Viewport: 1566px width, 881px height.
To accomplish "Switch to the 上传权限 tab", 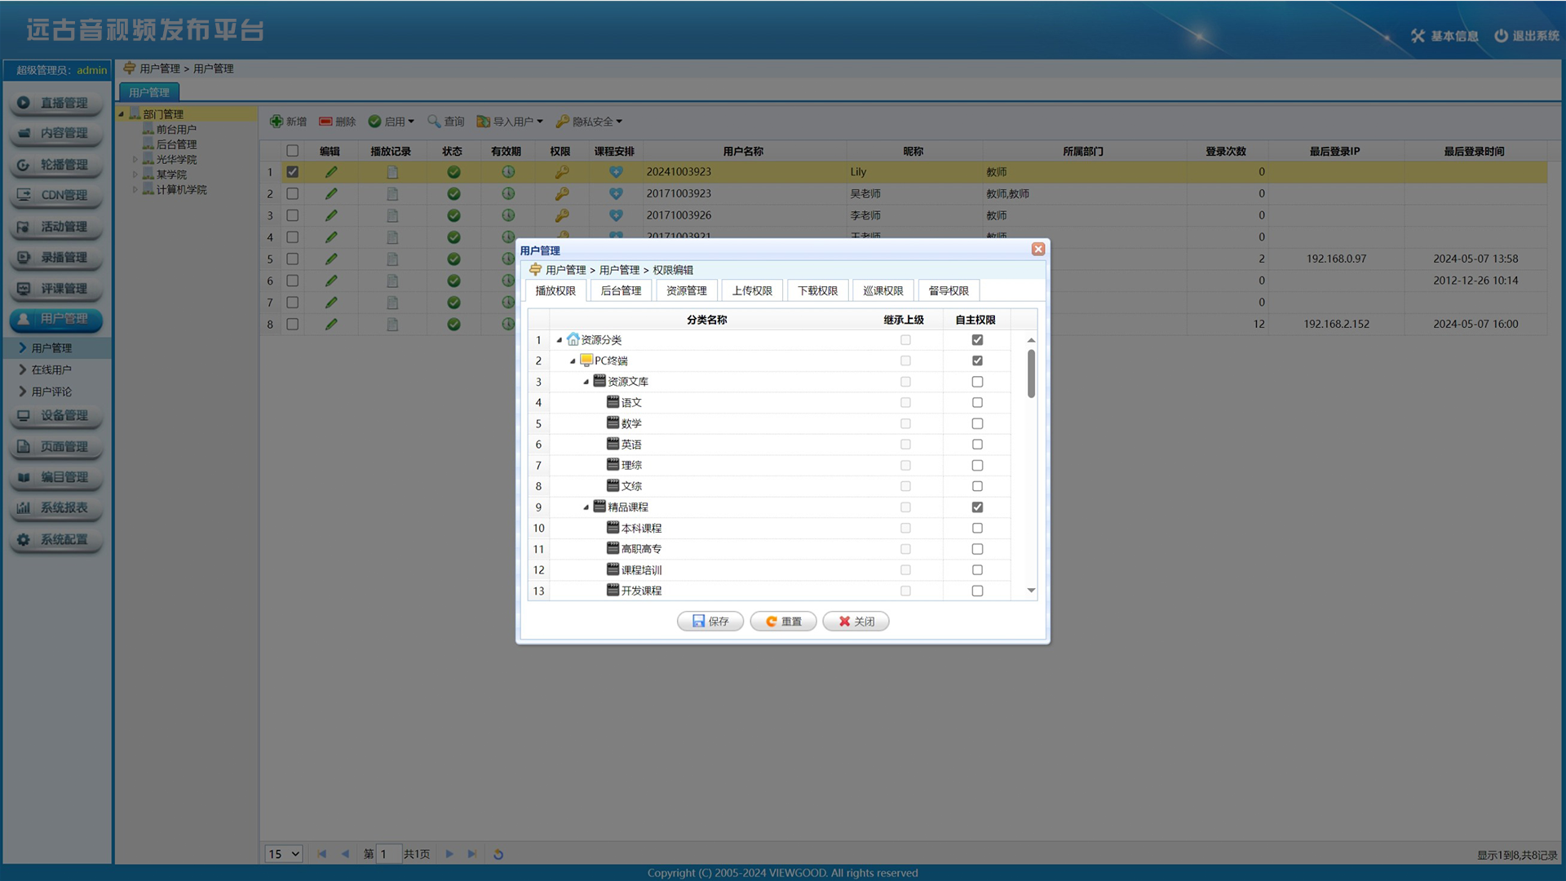I will pyautogui.click(x=752, y=291).
